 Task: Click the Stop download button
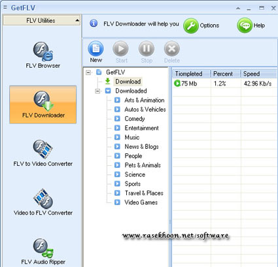pos(147,52)
